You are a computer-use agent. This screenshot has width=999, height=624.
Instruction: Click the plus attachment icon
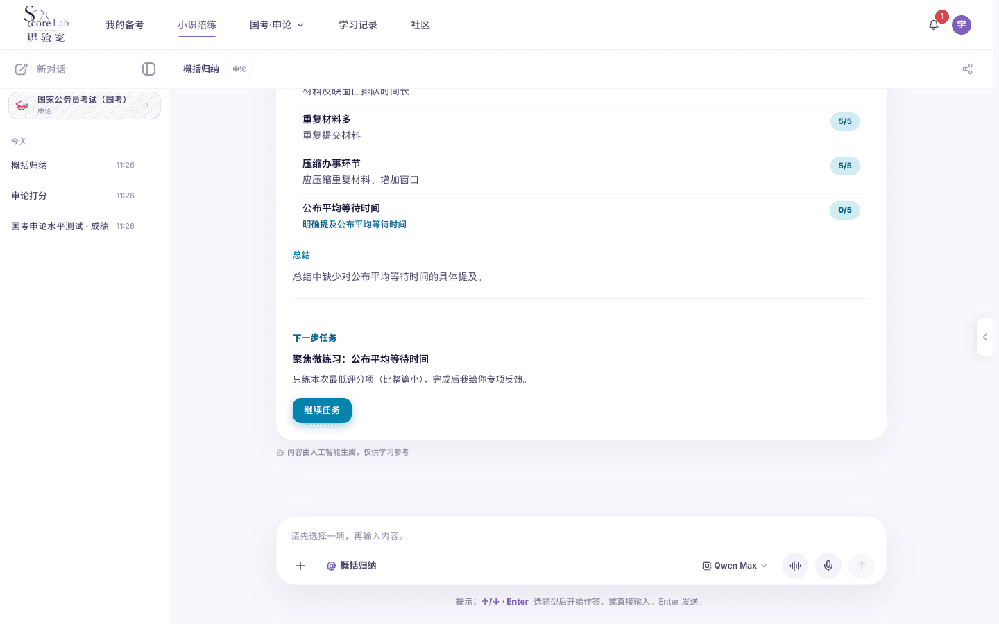(300, 566)
